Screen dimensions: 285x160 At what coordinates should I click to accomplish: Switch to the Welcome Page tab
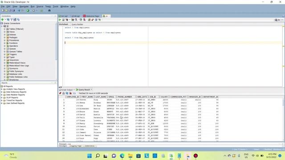pyautogui.click(x=91, y=16)
